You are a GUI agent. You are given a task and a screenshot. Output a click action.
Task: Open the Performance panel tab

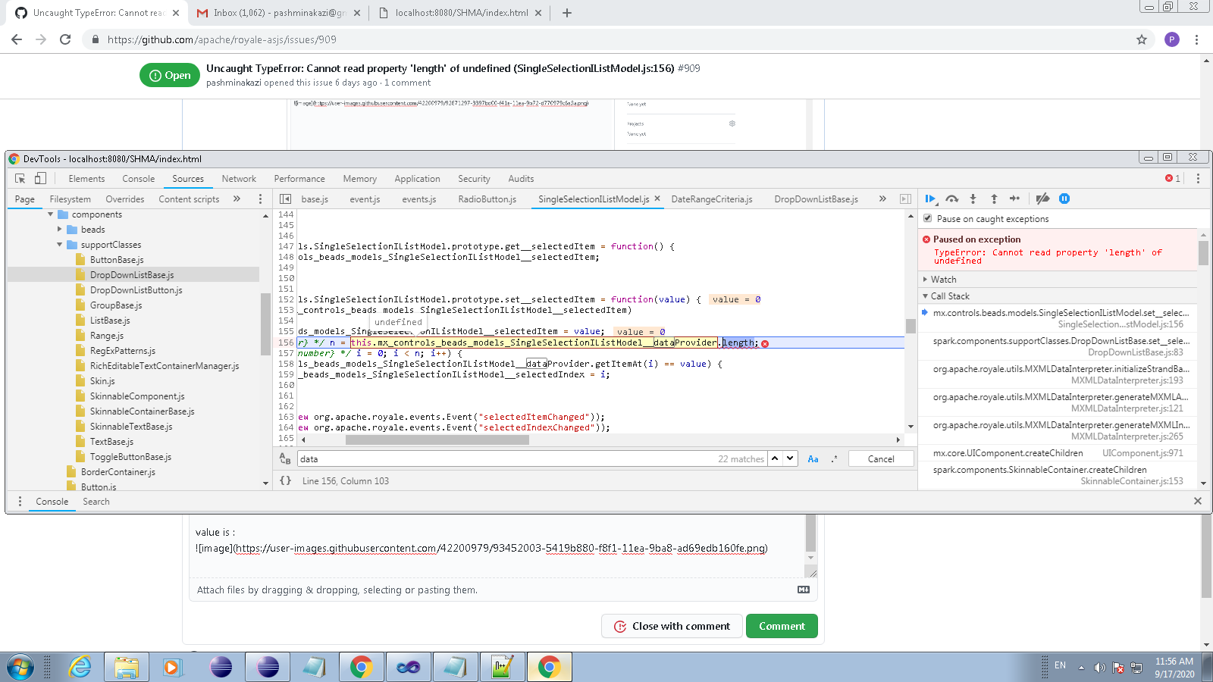click(299, 179)
